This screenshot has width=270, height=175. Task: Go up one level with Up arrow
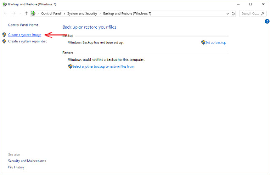[26, 13]
